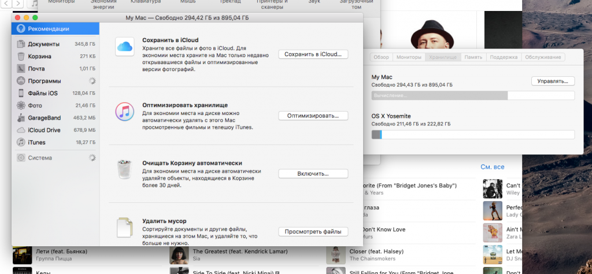Open Трекпад in System Preferences window
Viewport: 592px width, 274px height.
pyautogui.click(x=230, y=2)
